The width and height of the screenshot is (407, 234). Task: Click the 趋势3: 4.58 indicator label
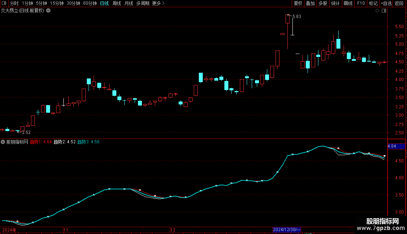(x=88, y=142)
